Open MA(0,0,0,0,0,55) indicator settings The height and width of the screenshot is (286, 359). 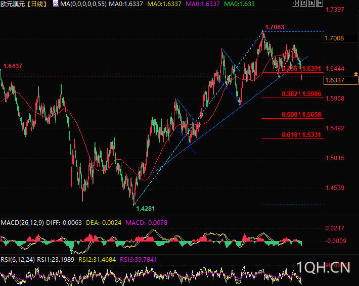83,4
